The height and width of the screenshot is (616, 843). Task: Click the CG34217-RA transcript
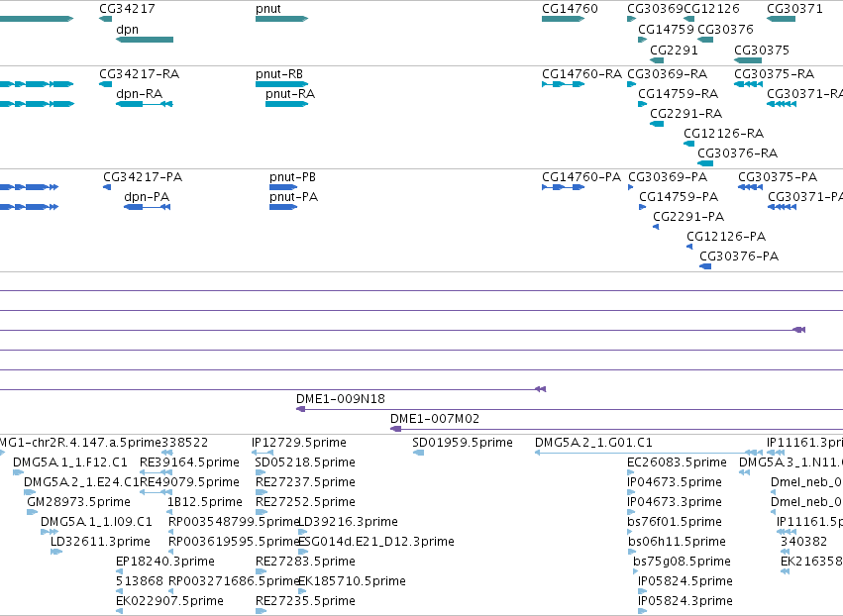(x=105, y=84)
